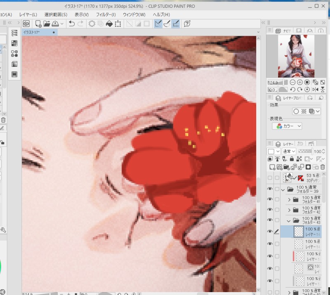This screenshot has width=330, height=295.
Task: Hide フォルダー 39 with eye icon
Action: [270, 189]
